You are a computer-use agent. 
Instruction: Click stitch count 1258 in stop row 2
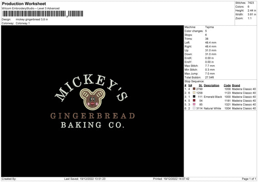[199, 93]
